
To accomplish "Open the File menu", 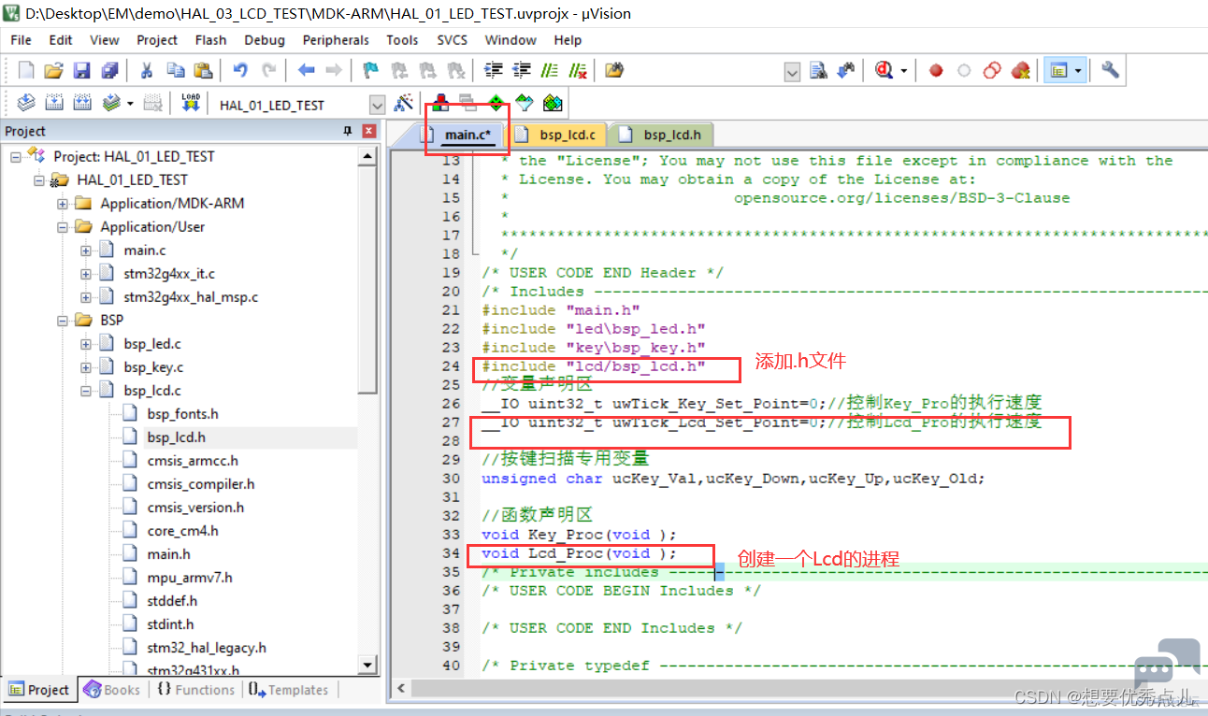I will pos(21,40).
